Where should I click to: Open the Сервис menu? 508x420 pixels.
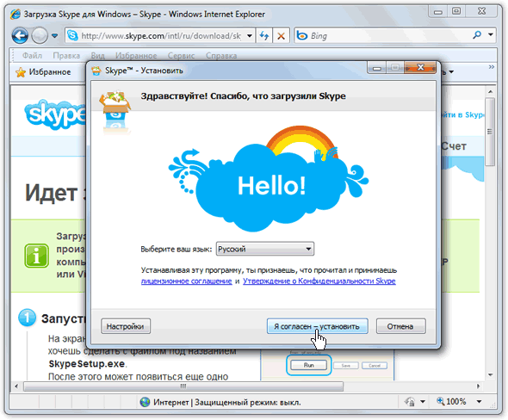pyautogui.click(x=181, y=56)
